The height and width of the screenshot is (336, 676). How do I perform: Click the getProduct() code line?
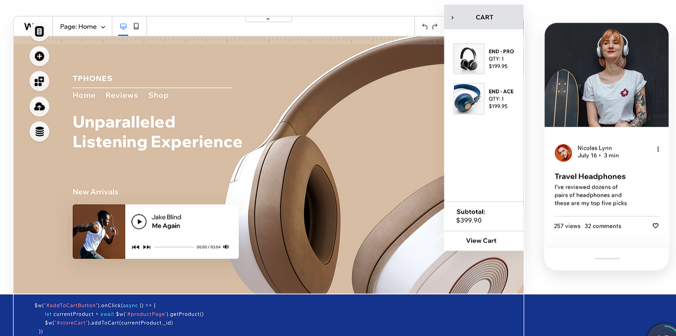[x=124, y=314]
